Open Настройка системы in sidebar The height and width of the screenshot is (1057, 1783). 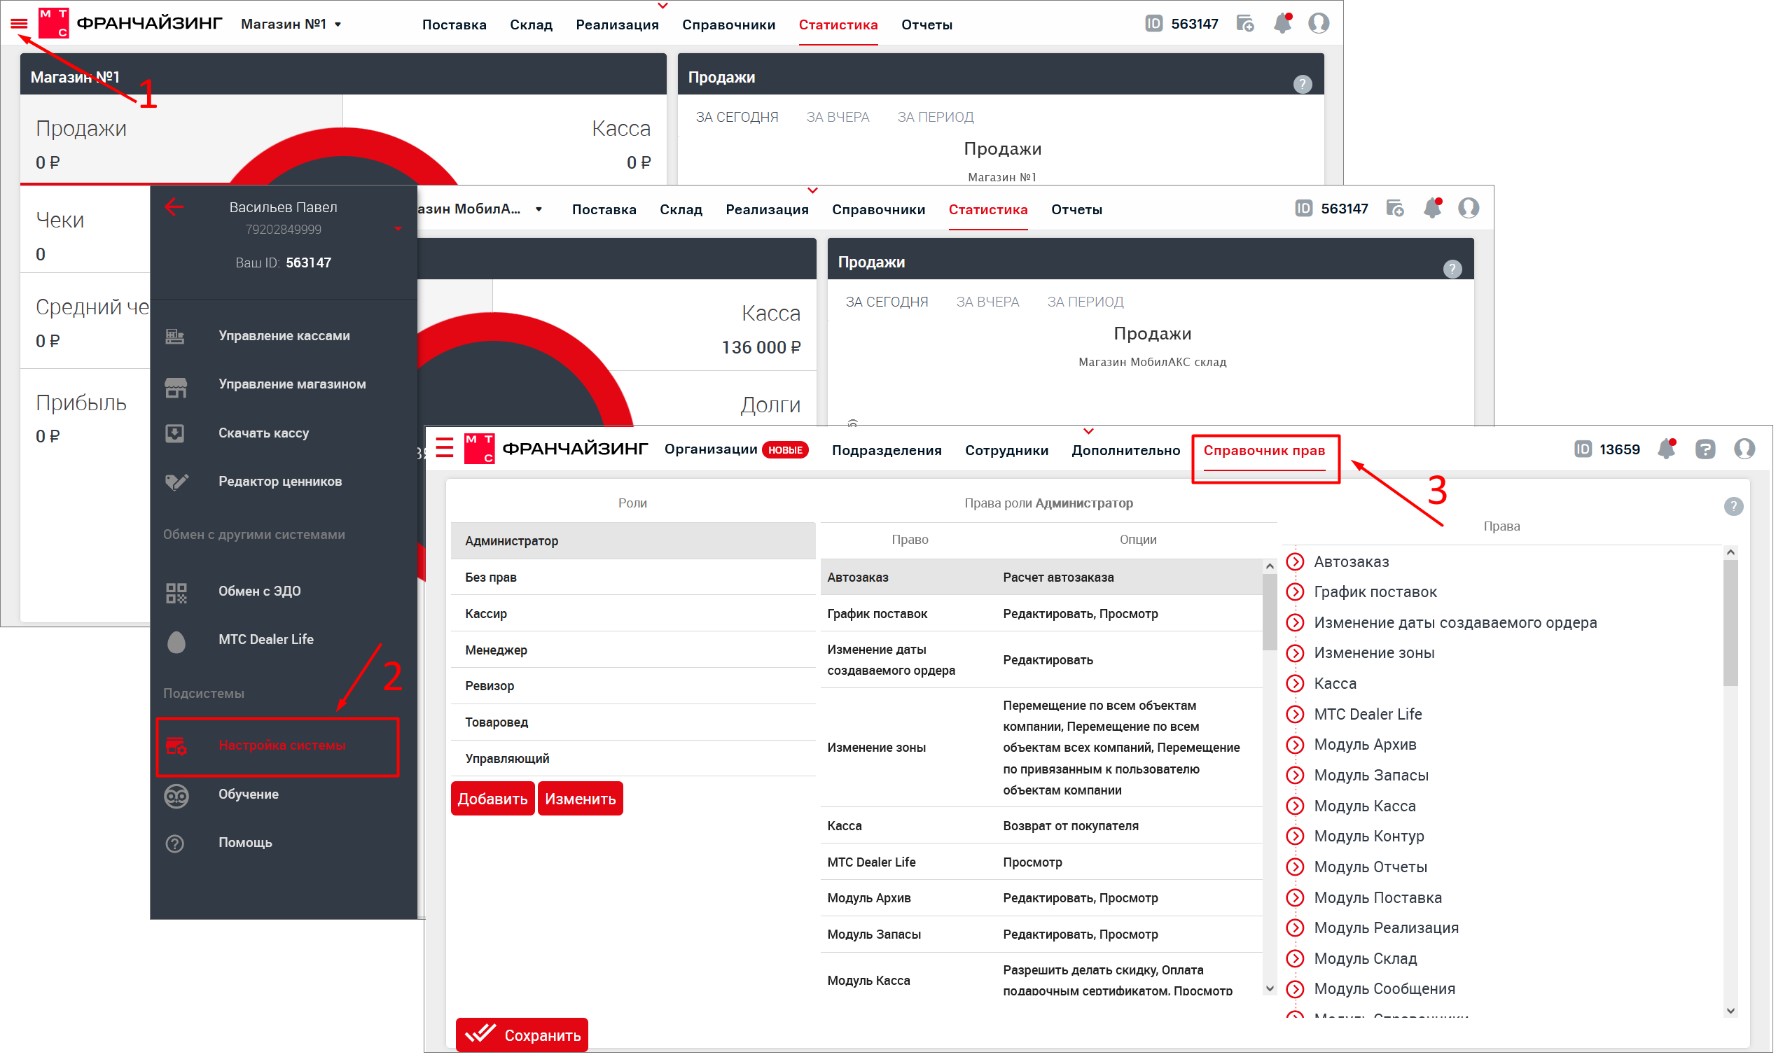click(x=278, y=746)
